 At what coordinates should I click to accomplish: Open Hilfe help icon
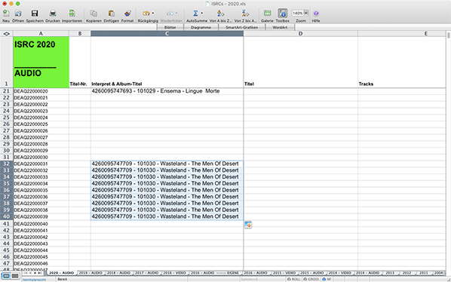pos(316,14)
